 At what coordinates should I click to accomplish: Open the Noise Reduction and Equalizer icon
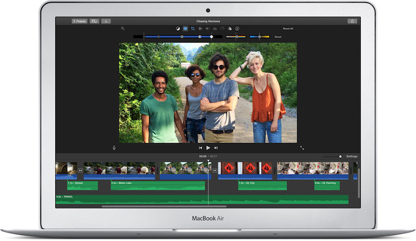point(215,28)
